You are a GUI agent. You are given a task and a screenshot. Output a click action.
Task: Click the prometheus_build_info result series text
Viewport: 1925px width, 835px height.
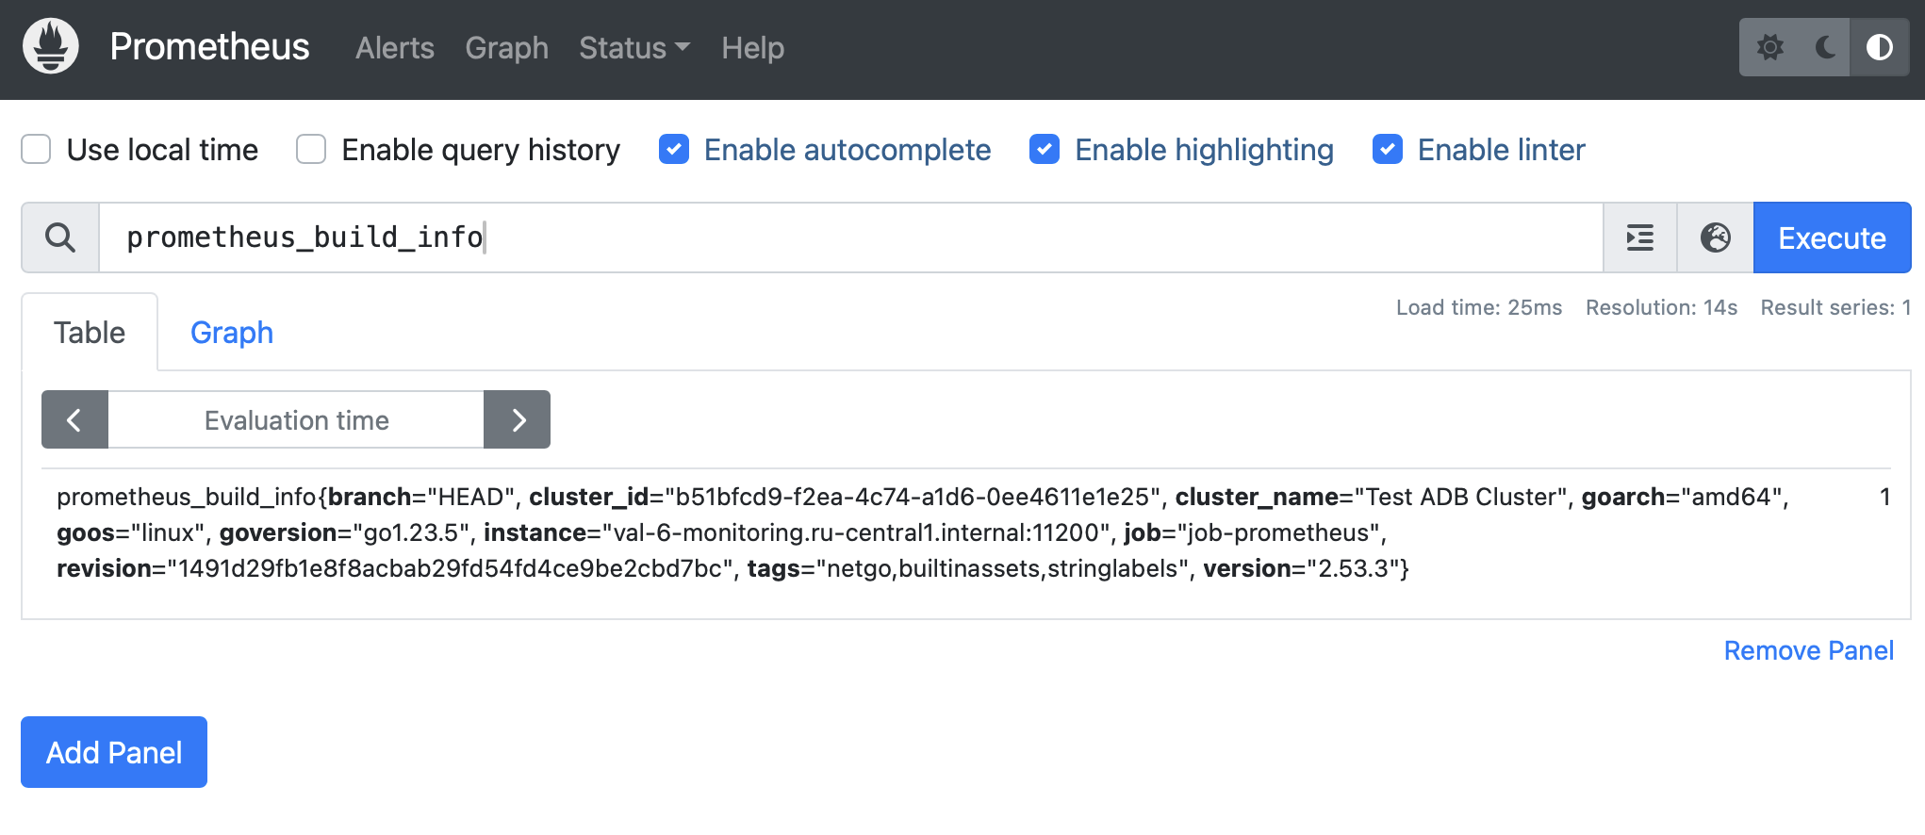coord(923,532)
